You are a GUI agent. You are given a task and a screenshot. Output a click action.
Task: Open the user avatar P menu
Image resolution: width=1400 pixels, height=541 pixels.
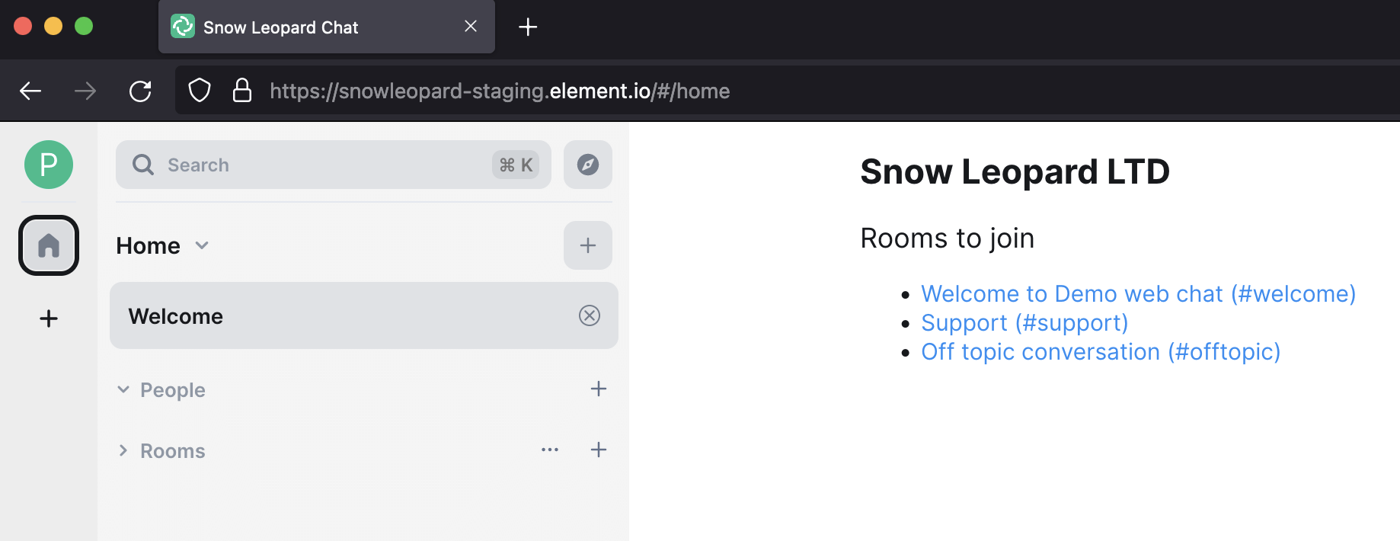(x=49, y=165)
